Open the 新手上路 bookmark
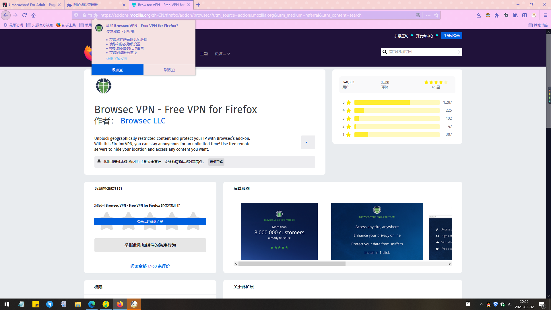 point(66,25)
